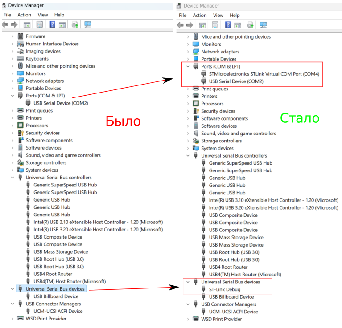Viewport: 342px width, 328px height.
Task: Click Properties icon in right window toolbar
Action: click(x=215, y=25)
